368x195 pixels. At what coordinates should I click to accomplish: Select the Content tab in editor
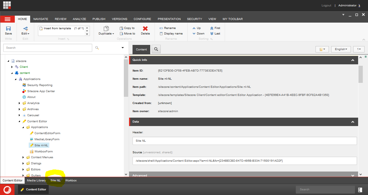[x=142, y=50]
